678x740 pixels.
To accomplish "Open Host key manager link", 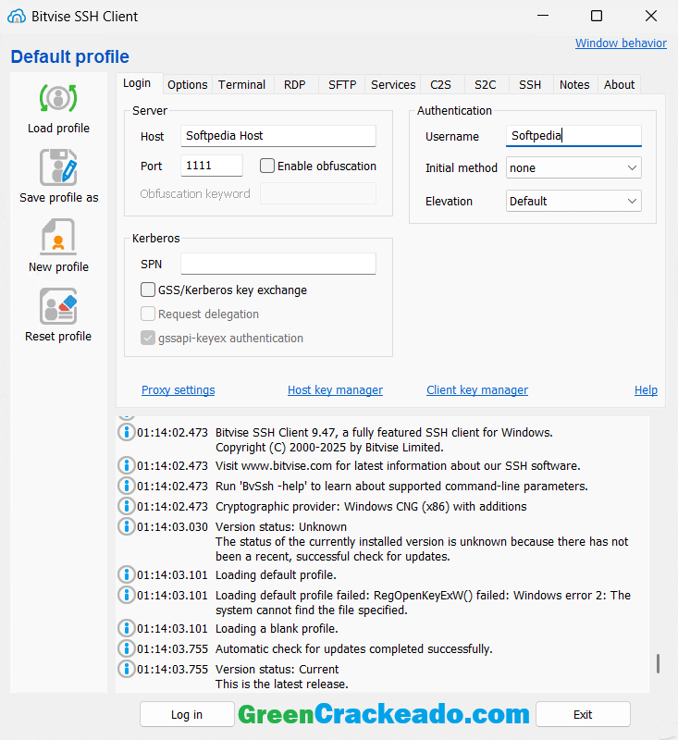I will (335, 389).
